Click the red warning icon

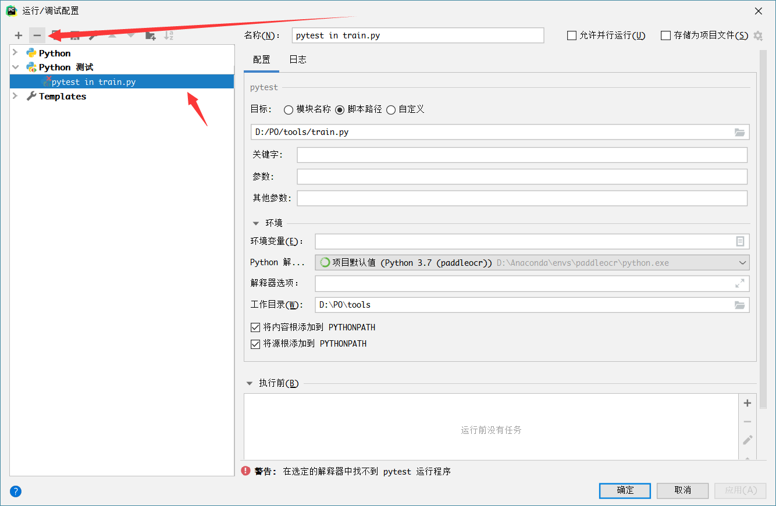click(x=246, y=471)
